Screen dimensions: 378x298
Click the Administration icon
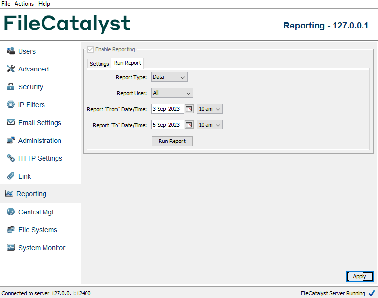11,140
